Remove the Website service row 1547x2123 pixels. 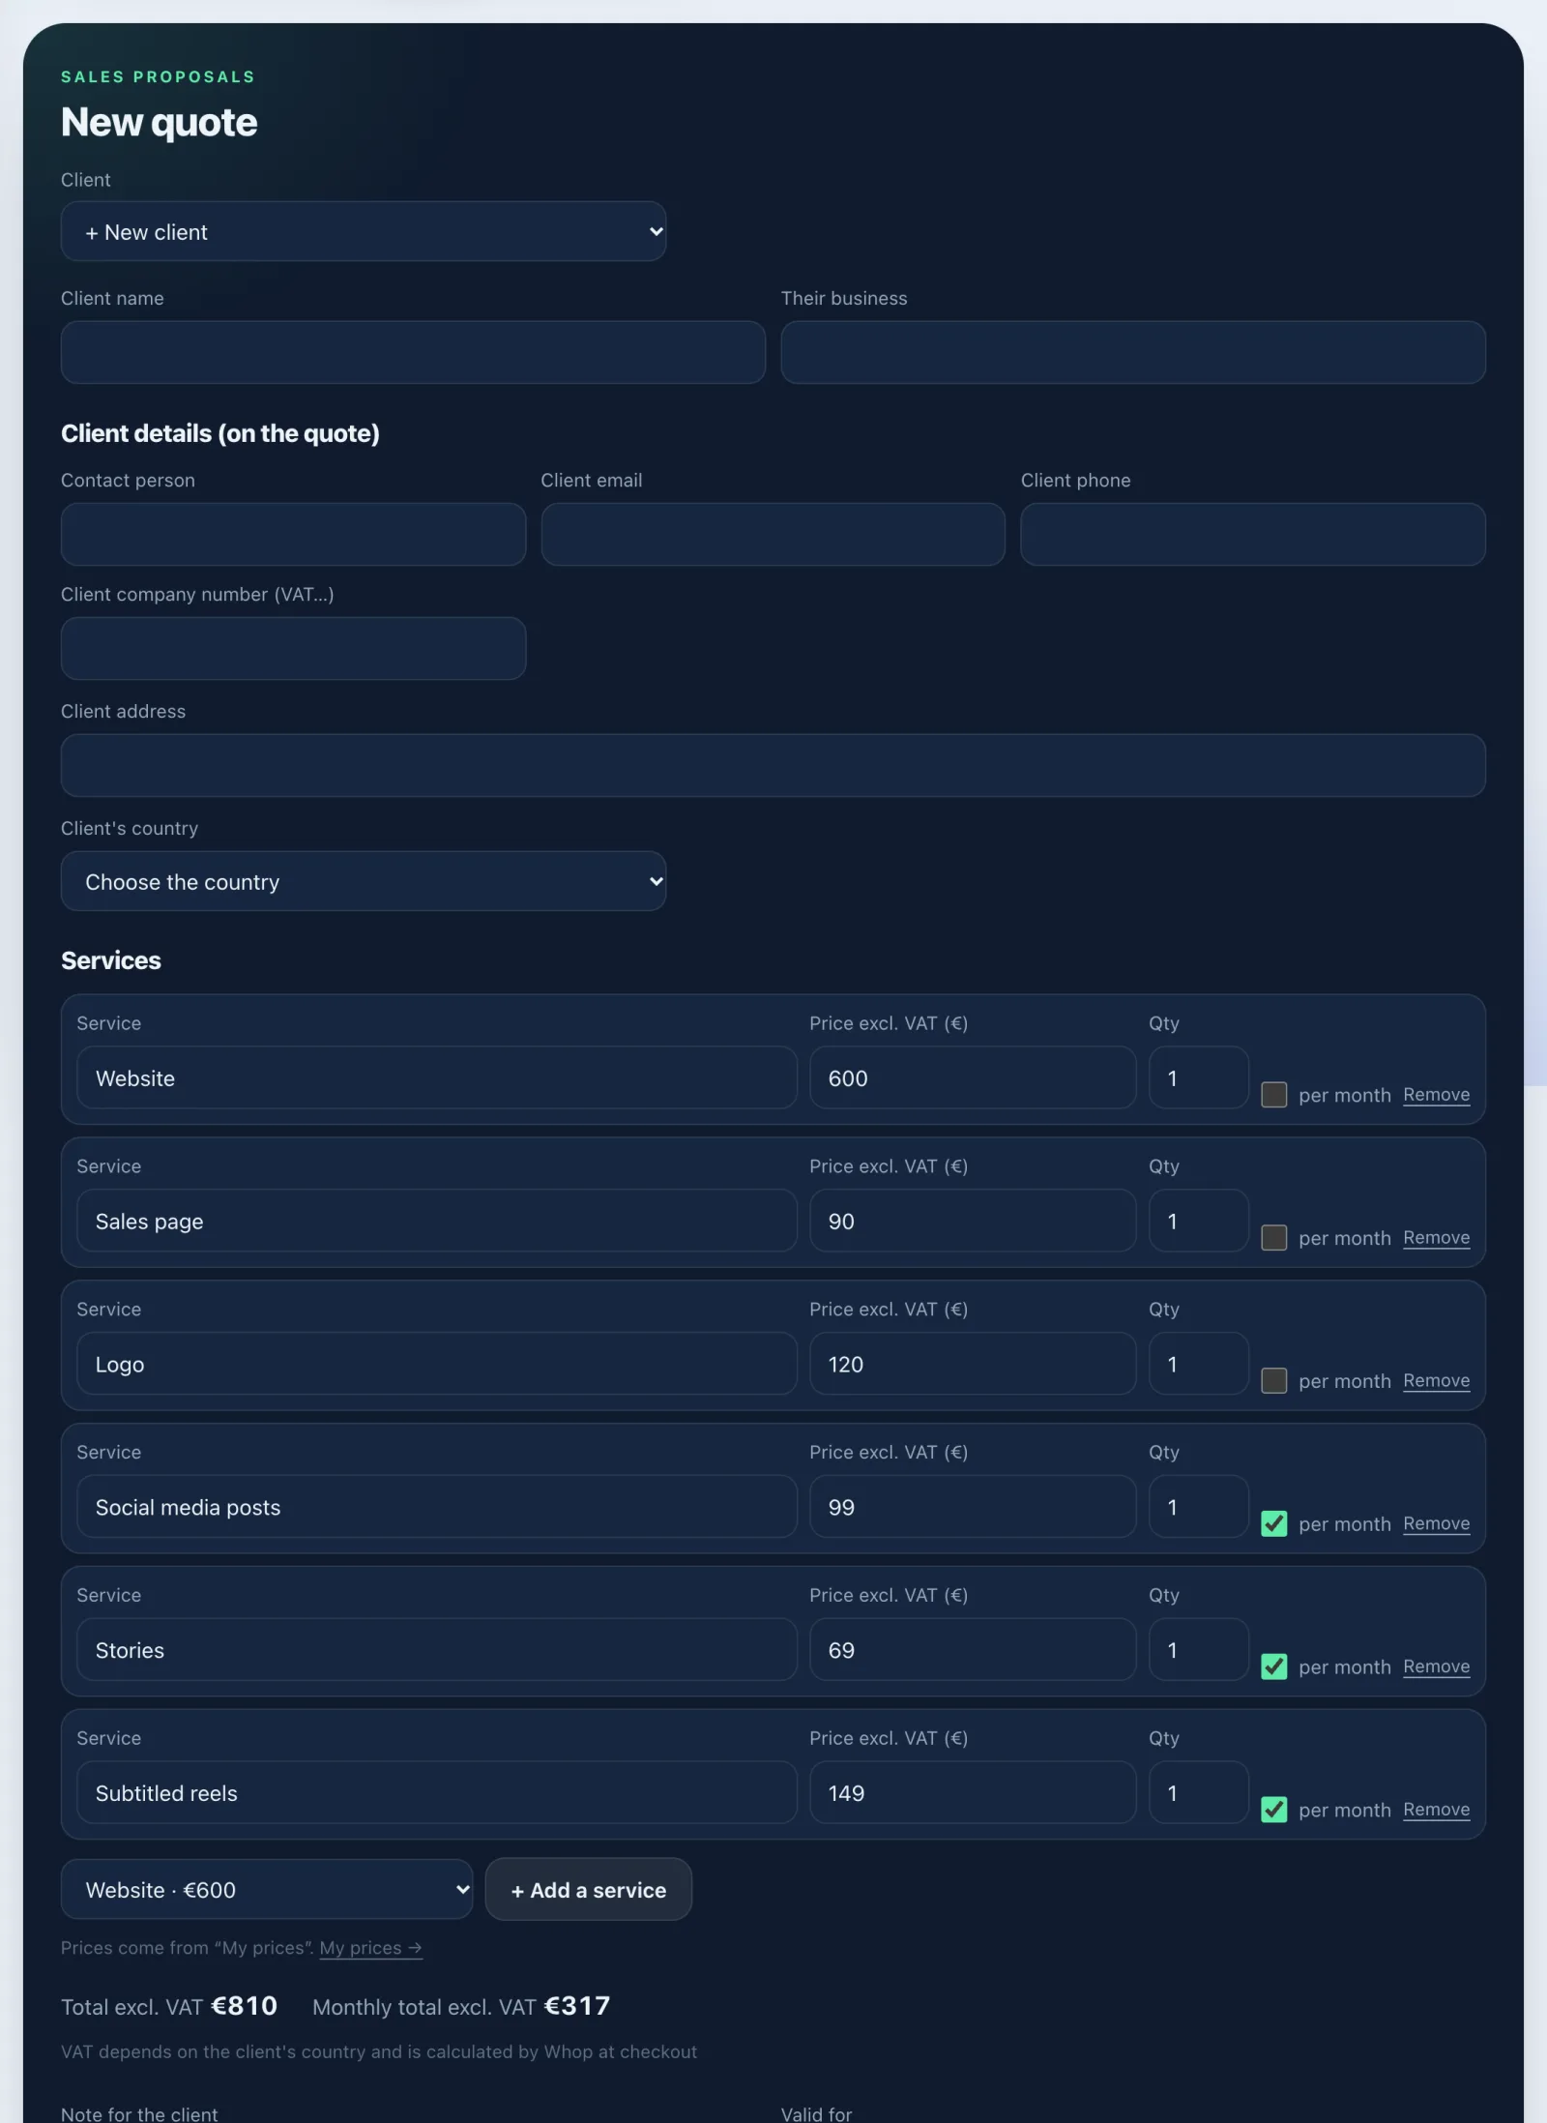(x=1436, y=1095)
